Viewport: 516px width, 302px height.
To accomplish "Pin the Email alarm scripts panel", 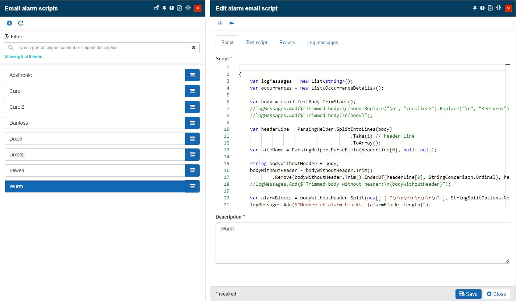I will (164, 8).
